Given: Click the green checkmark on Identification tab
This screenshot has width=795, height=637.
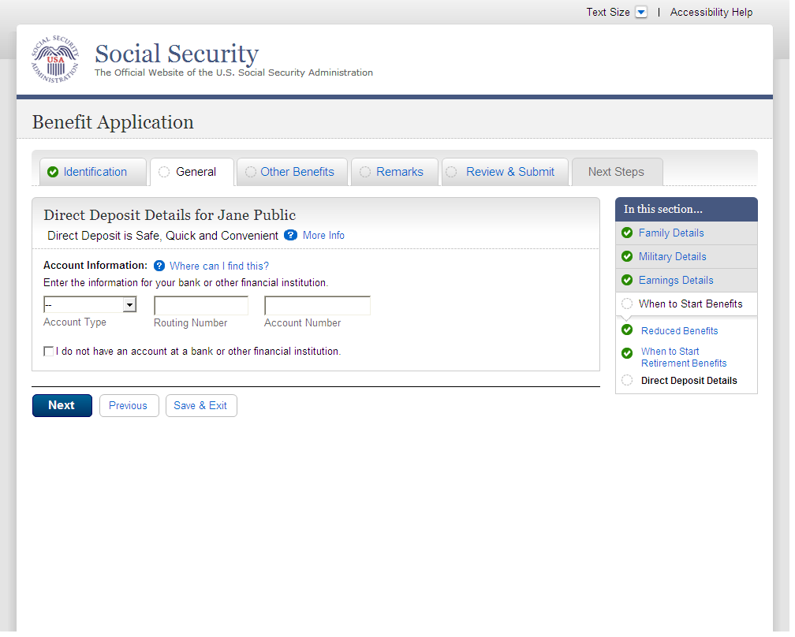Looking at the screenshot, I should coord(53,172).
